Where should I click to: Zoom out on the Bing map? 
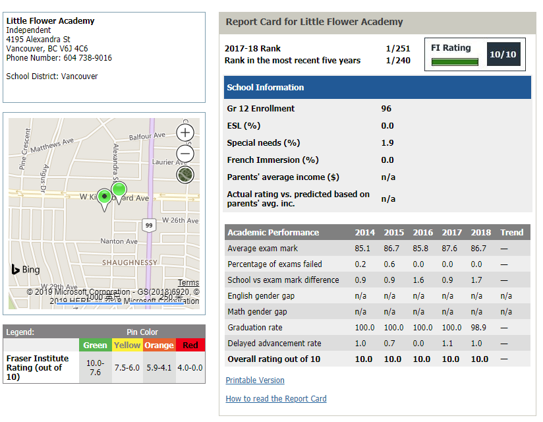coord(185,154)
